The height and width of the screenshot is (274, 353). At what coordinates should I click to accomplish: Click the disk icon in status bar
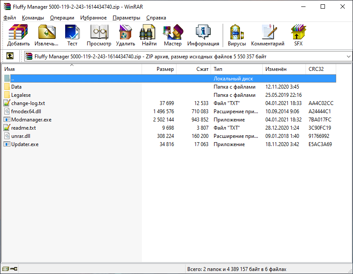click(x=6, y=269)
